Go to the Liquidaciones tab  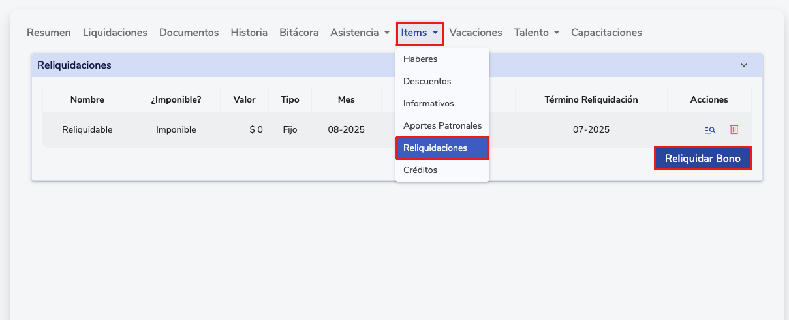pos(115,33)
